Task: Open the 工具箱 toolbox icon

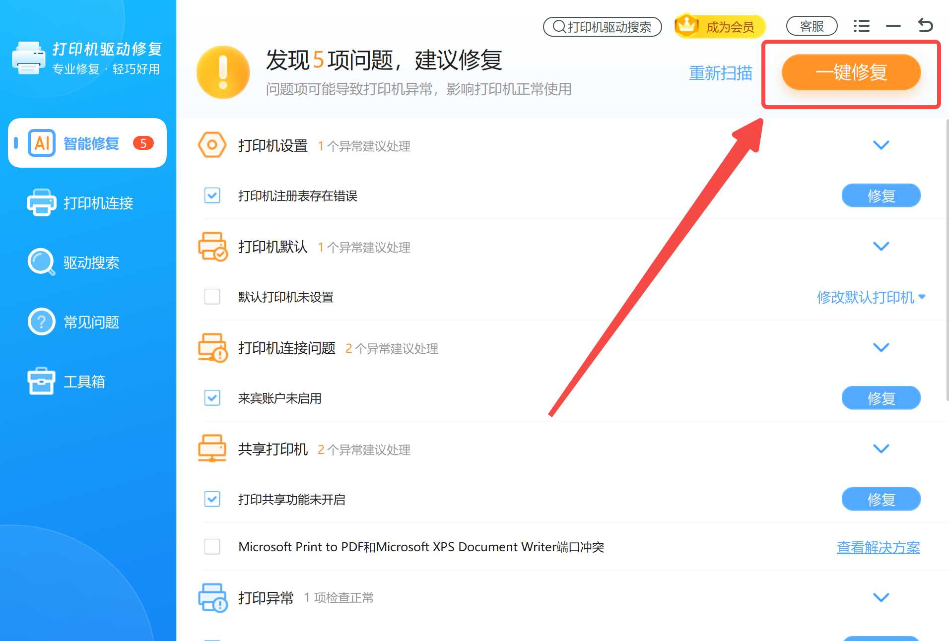Action: click(x=41, y=381)
